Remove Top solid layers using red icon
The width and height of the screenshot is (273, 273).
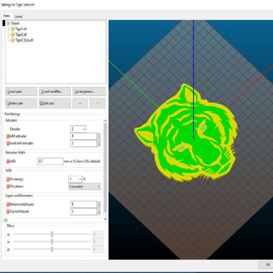point(8,212)
